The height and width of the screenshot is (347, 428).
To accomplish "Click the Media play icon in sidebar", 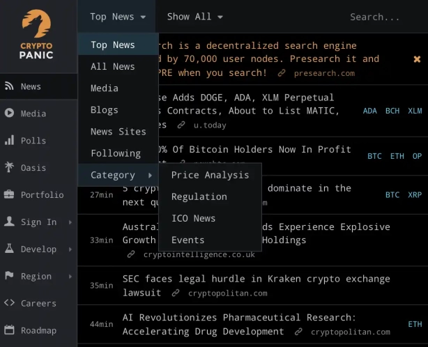I will pyautogui.click(x=9, y=113).
